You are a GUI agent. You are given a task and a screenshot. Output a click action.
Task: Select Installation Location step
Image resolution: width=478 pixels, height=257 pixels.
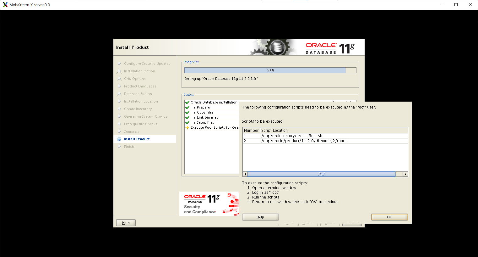[x=141, y=101]
